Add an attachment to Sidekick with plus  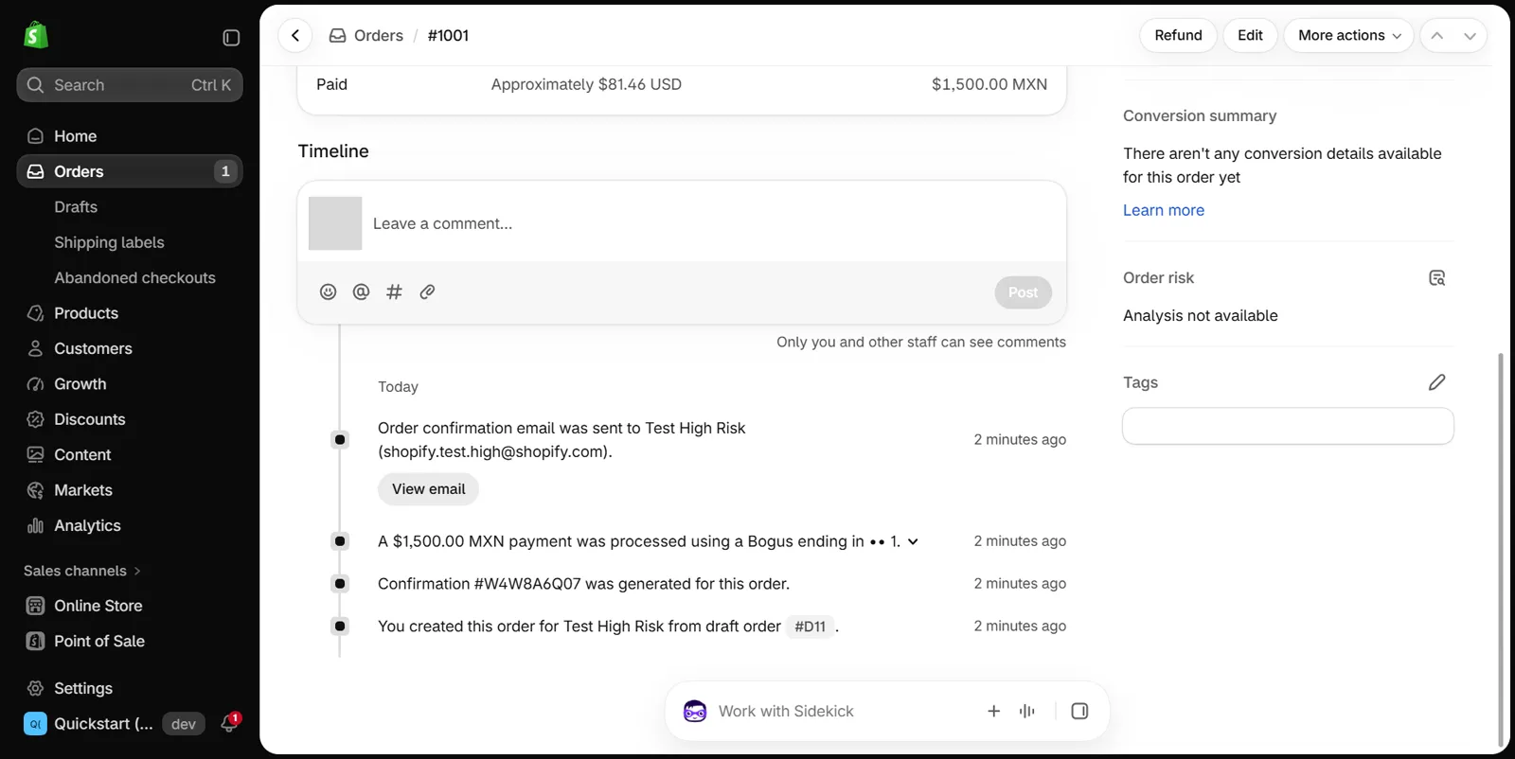[x=993, y=711]
